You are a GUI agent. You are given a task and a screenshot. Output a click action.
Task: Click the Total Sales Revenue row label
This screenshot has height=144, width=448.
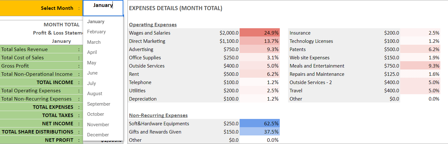[25, 49]
